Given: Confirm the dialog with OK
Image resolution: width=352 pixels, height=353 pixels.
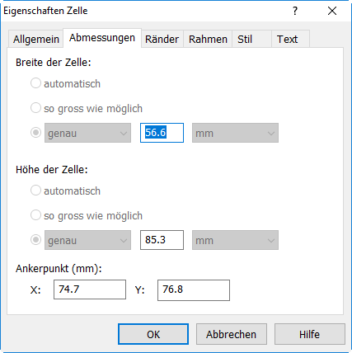Looking at the screenshot, I should point(153,334).
